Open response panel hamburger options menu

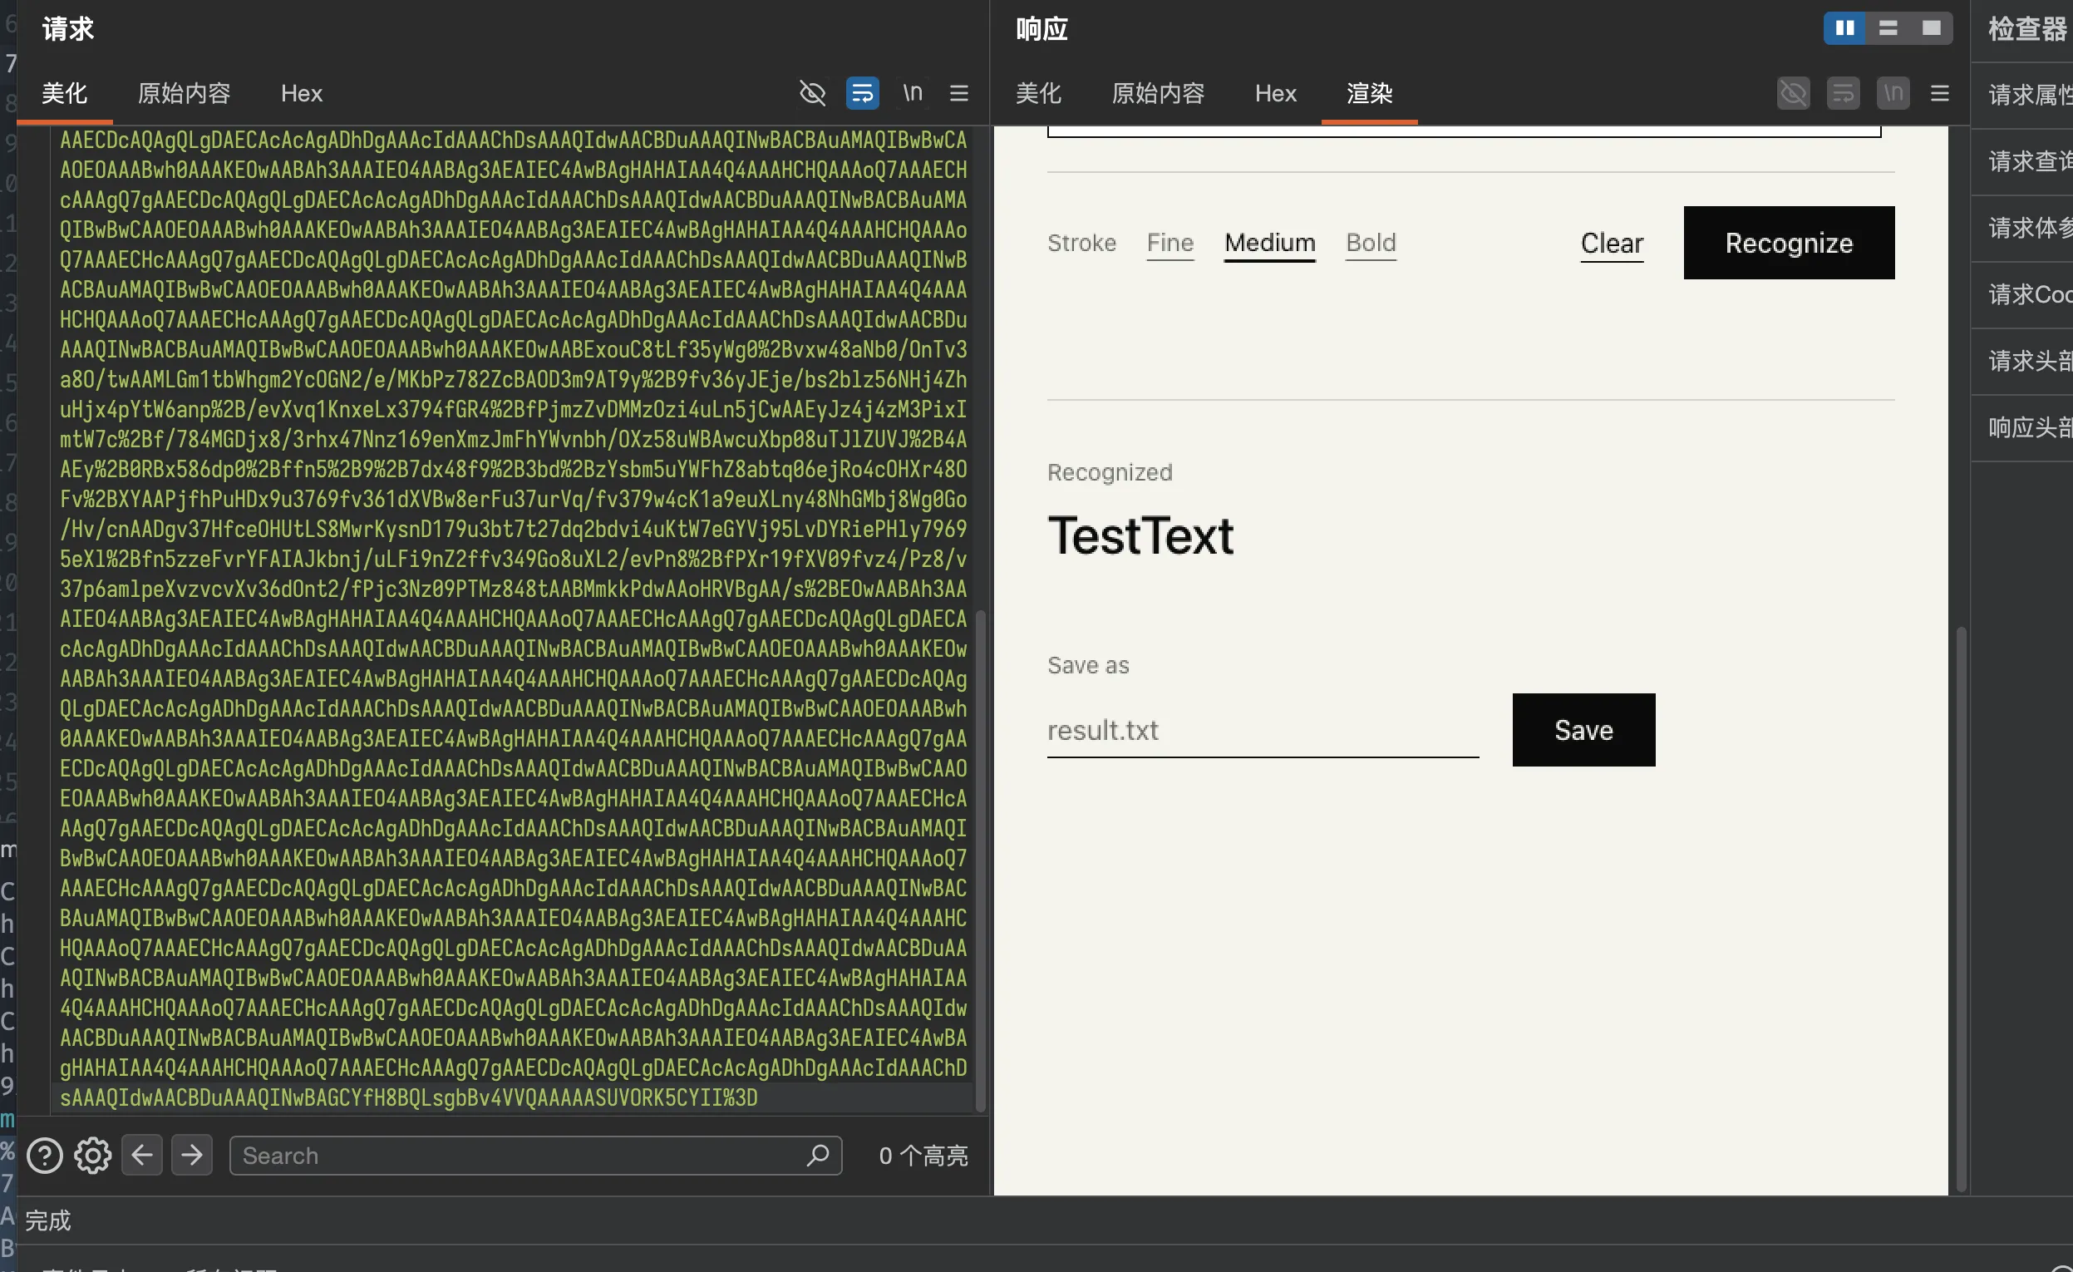(x=1939, y=92)
